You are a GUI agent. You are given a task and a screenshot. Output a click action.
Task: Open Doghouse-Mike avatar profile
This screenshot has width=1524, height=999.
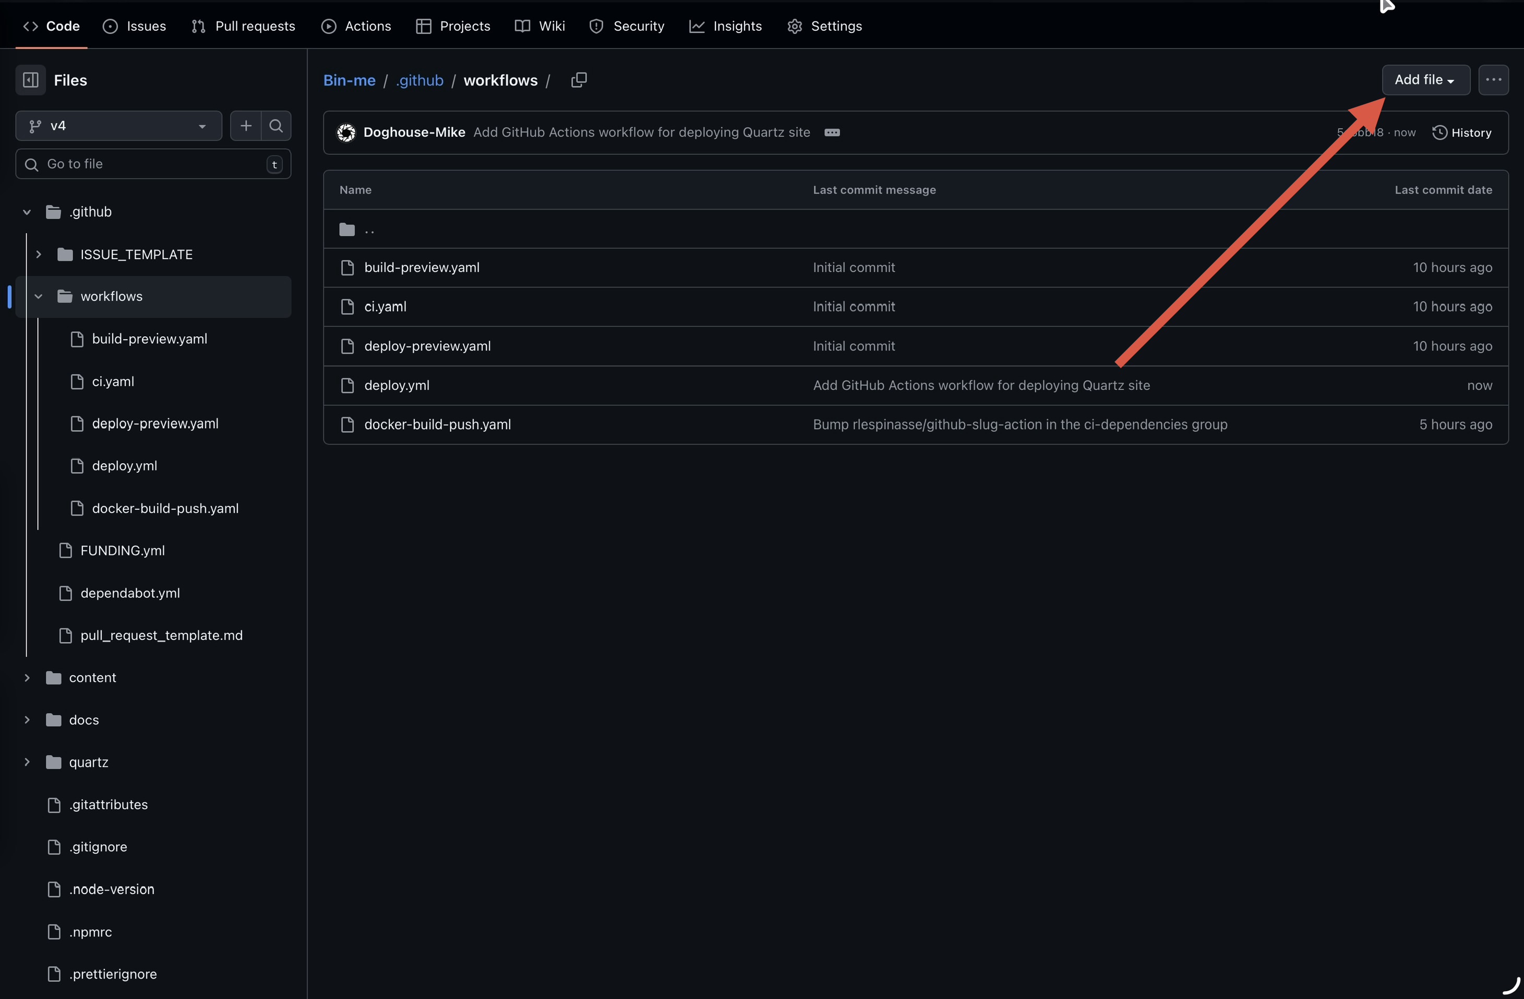tap(346, 133)
